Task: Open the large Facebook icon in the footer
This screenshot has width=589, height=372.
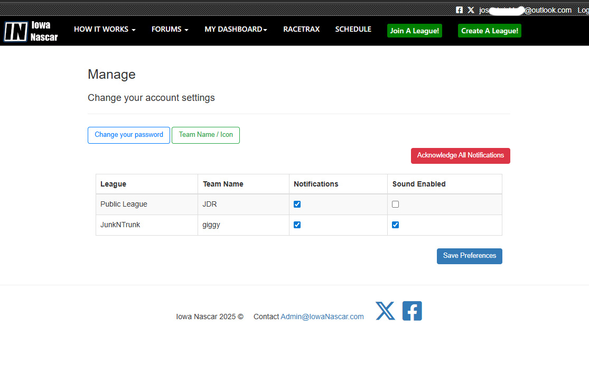Action: click(412, 311)
